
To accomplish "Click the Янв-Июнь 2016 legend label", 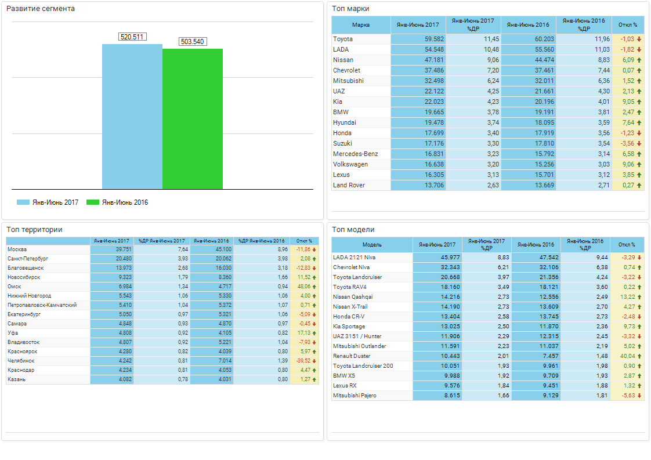I will pos(125,202).
